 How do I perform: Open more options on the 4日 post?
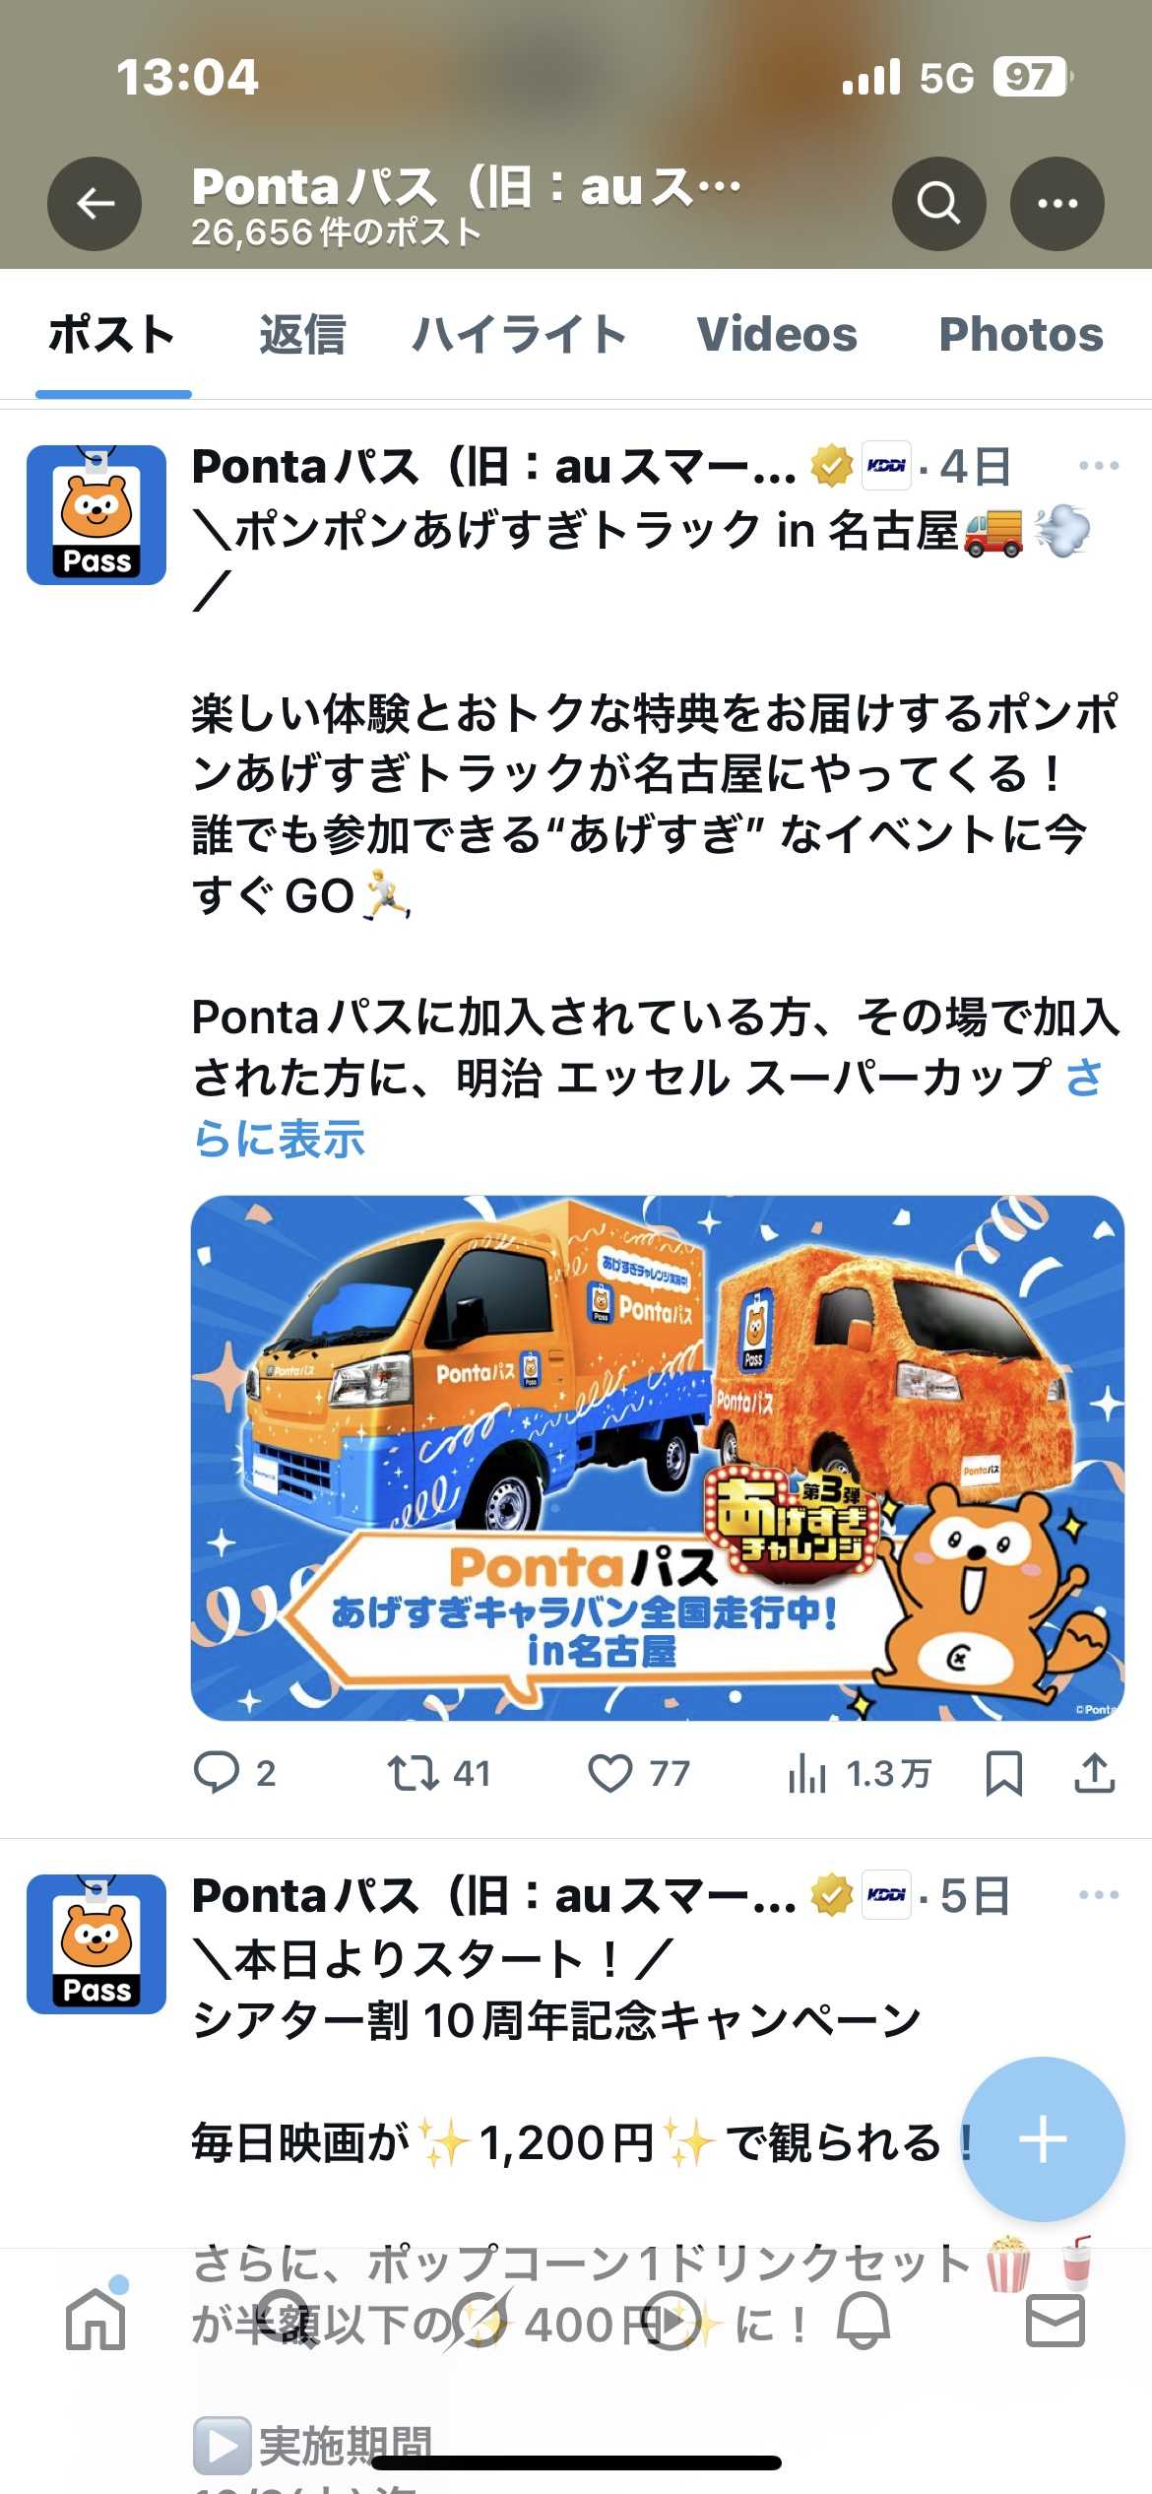(x=1099, y=465)
